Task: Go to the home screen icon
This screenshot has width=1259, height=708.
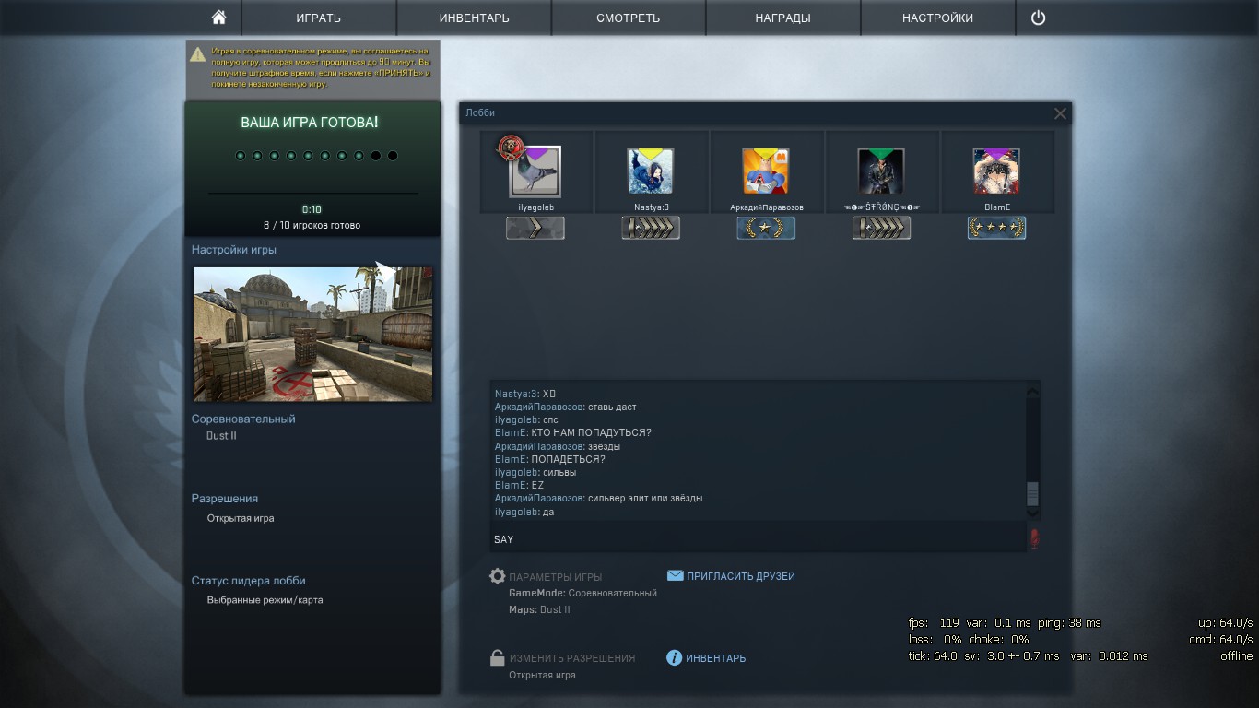Action: 218,18
